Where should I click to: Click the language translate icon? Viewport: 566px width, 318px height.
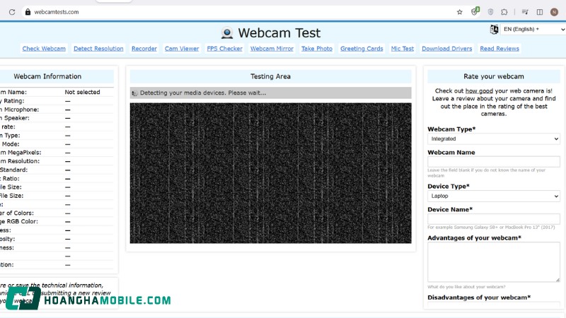click(494, 29)
